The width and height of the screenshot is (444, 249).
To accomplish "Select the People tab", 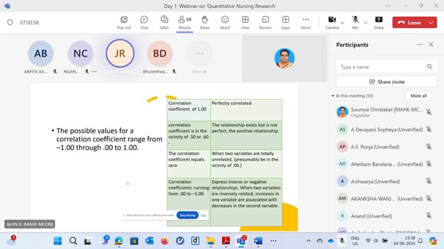I will pyautogui.click(x=185, y=22).
